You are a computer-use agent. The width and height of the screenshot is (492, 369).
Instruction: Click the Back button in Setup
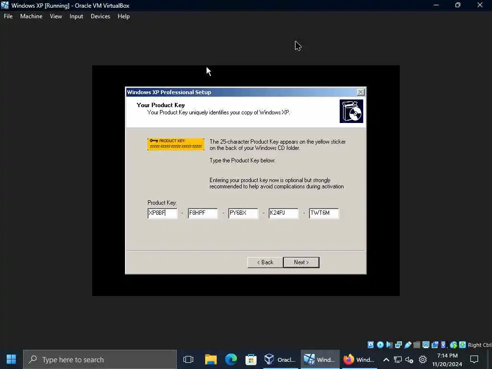click(x=265, y=262)
